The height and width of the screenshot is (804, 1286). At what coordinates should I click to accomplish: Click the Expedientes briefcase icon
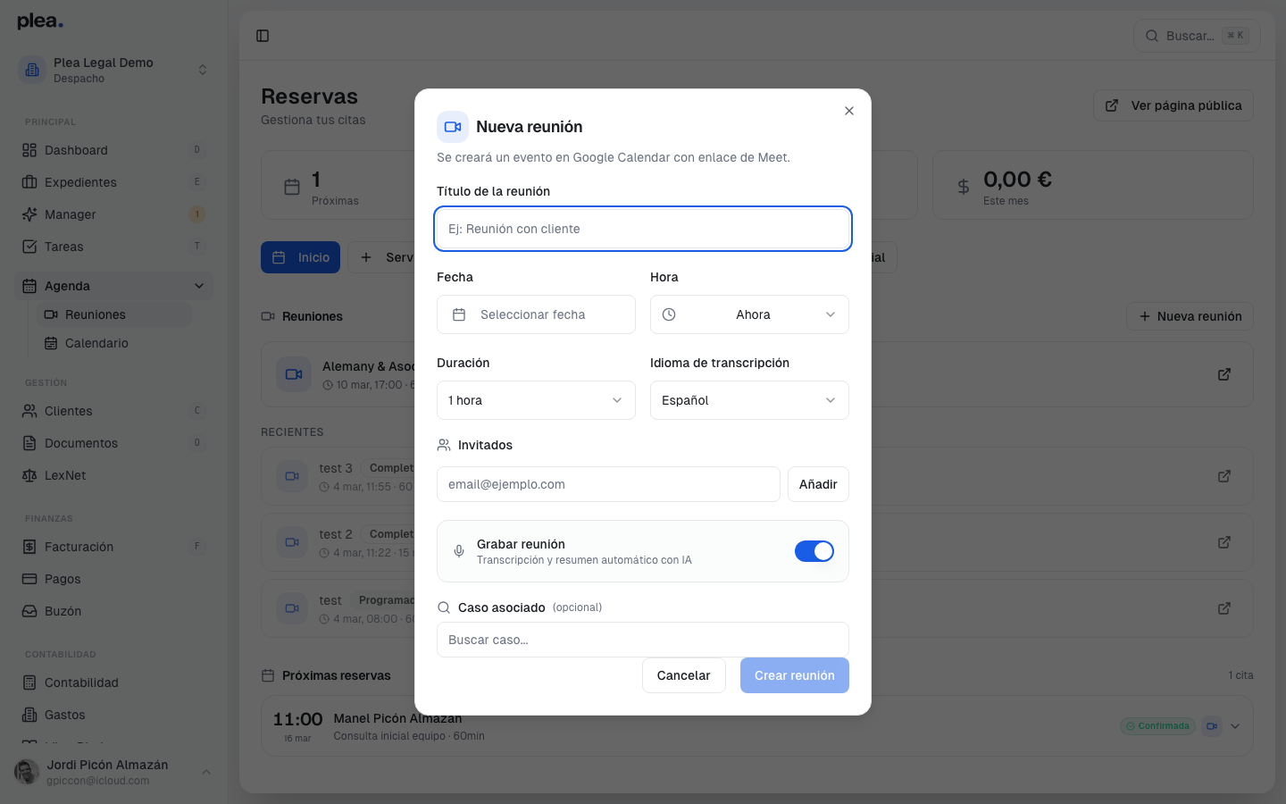click(29, 182)
